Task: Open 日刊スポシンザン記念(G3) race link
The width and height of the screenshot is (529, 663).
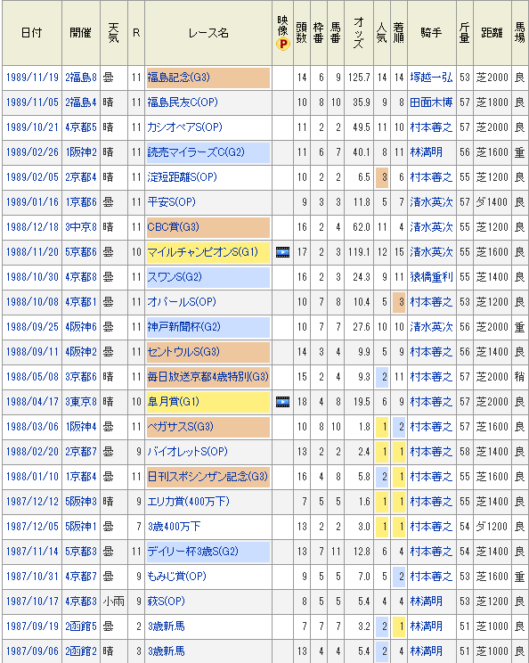Action: click(x=208, y=477)
